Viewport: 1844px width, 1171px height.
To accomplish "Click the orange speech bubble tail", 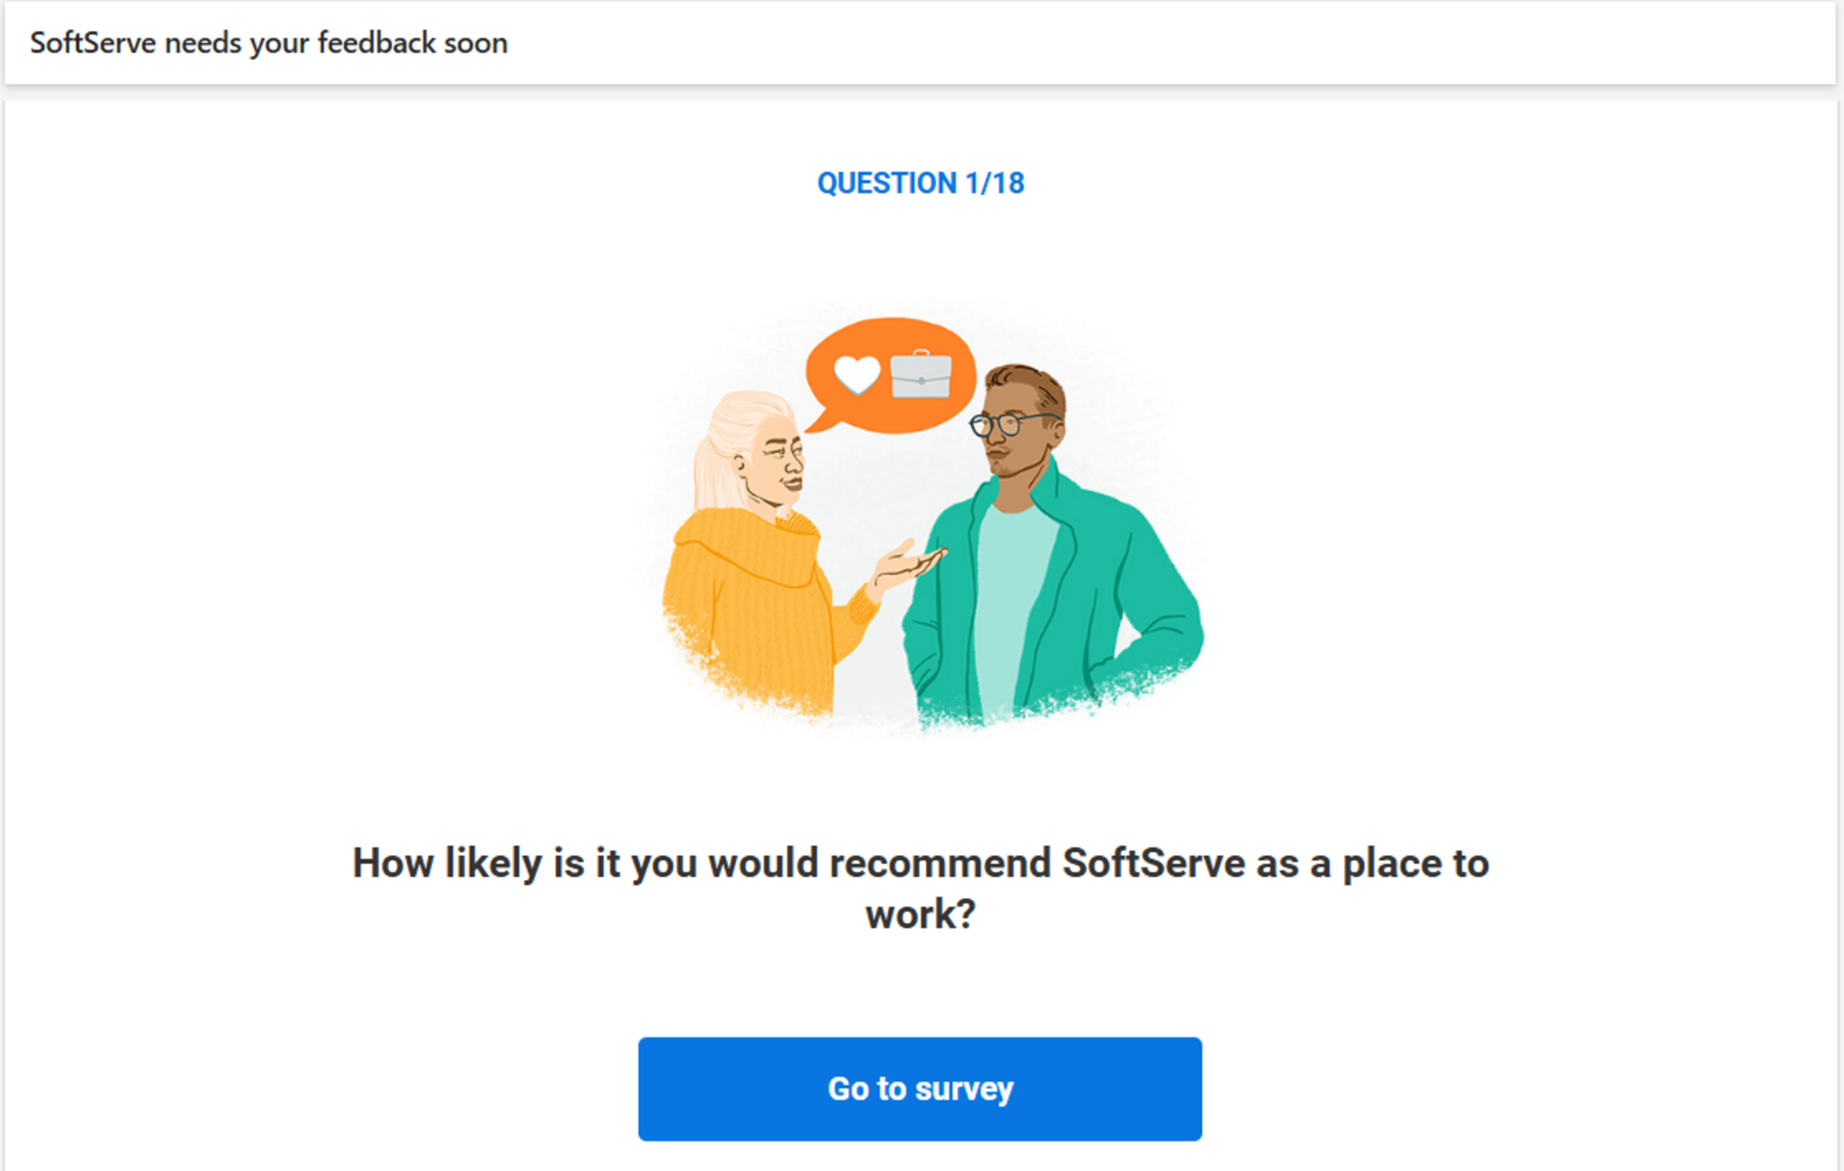I will pyautogui.click(x=820, y=422).
